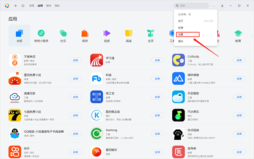The height and width of the screenshot is (159, 254).
Task: Install 学习通
Action: point(157,60)
